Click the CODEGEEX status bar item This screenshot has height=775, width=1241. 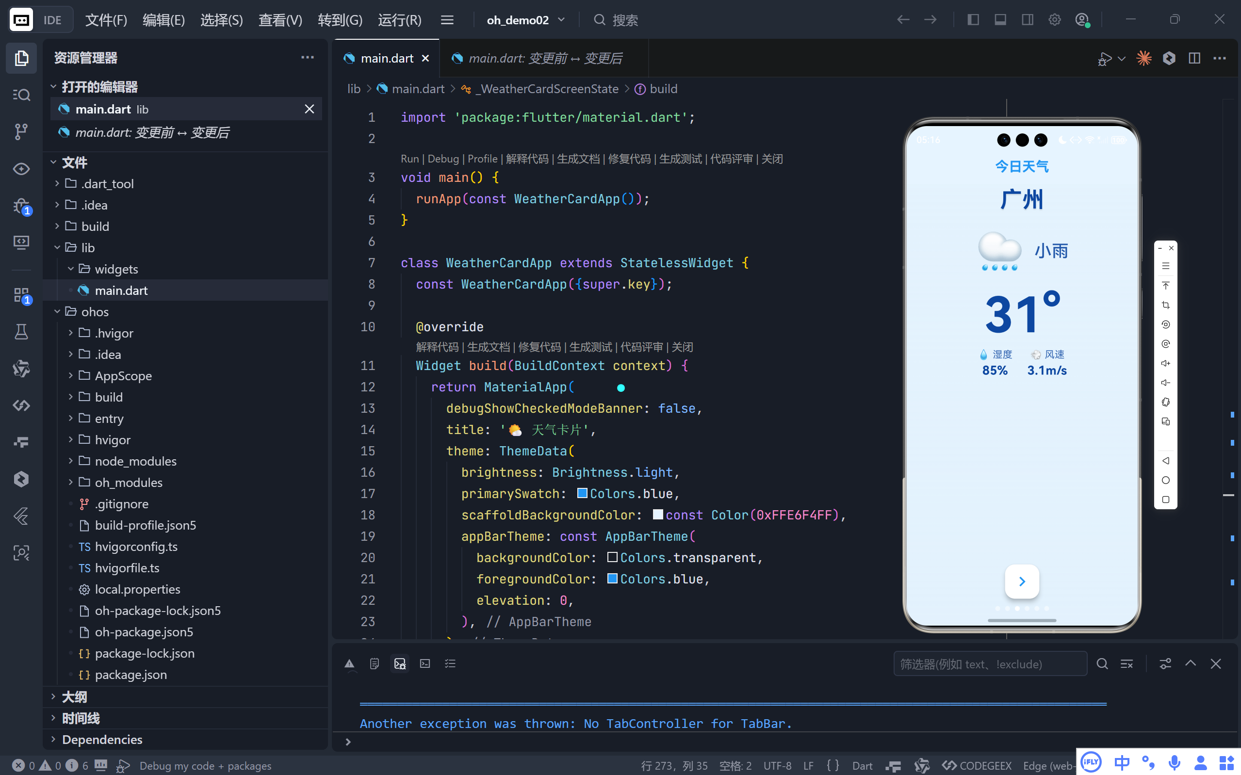coord(978,766)
